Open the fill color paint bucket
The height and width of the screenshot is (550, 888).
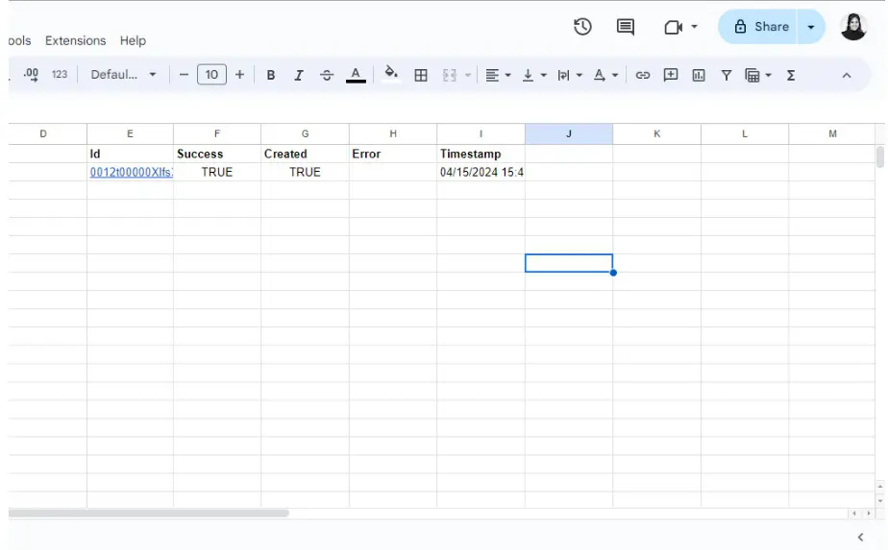(391, 74)
